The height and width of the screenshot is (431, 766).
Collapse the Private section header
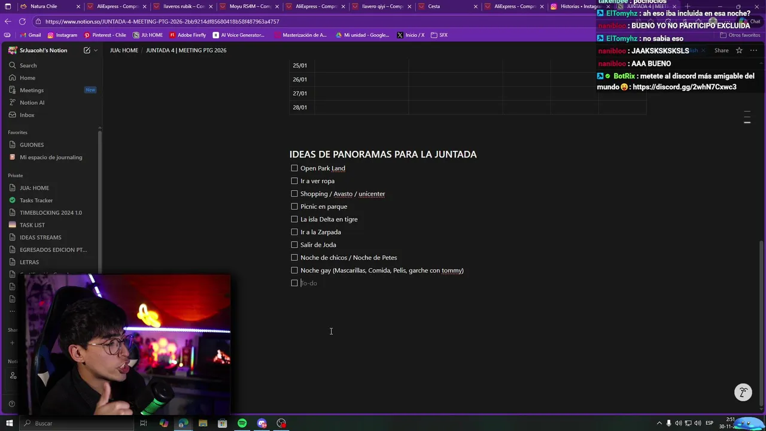click(x=16, y=175)
